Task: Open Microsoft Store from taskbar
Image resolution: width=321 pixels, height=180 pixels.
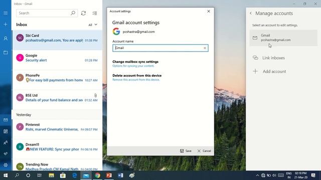Action: point(63,175)
